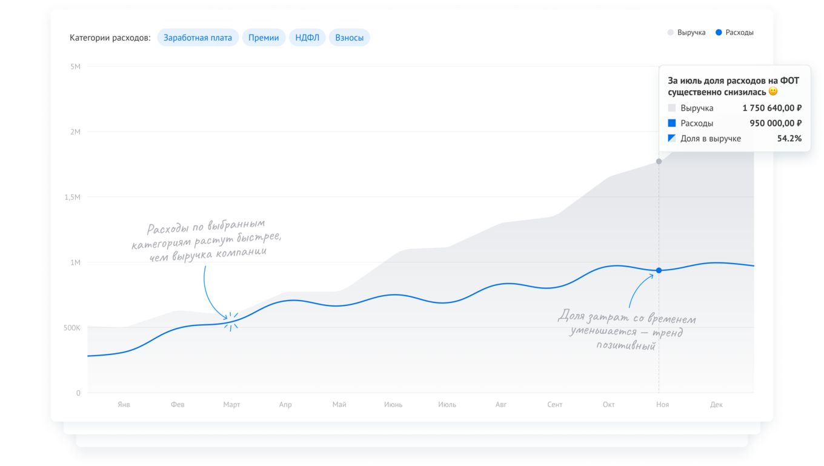Click the gray revenue data point marker

coord(659,162)
